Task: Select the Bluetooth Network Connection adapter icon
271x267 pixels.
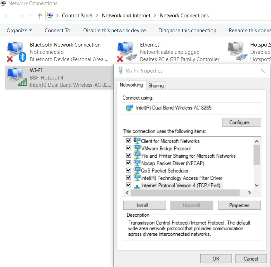Action: click(16, 52)
